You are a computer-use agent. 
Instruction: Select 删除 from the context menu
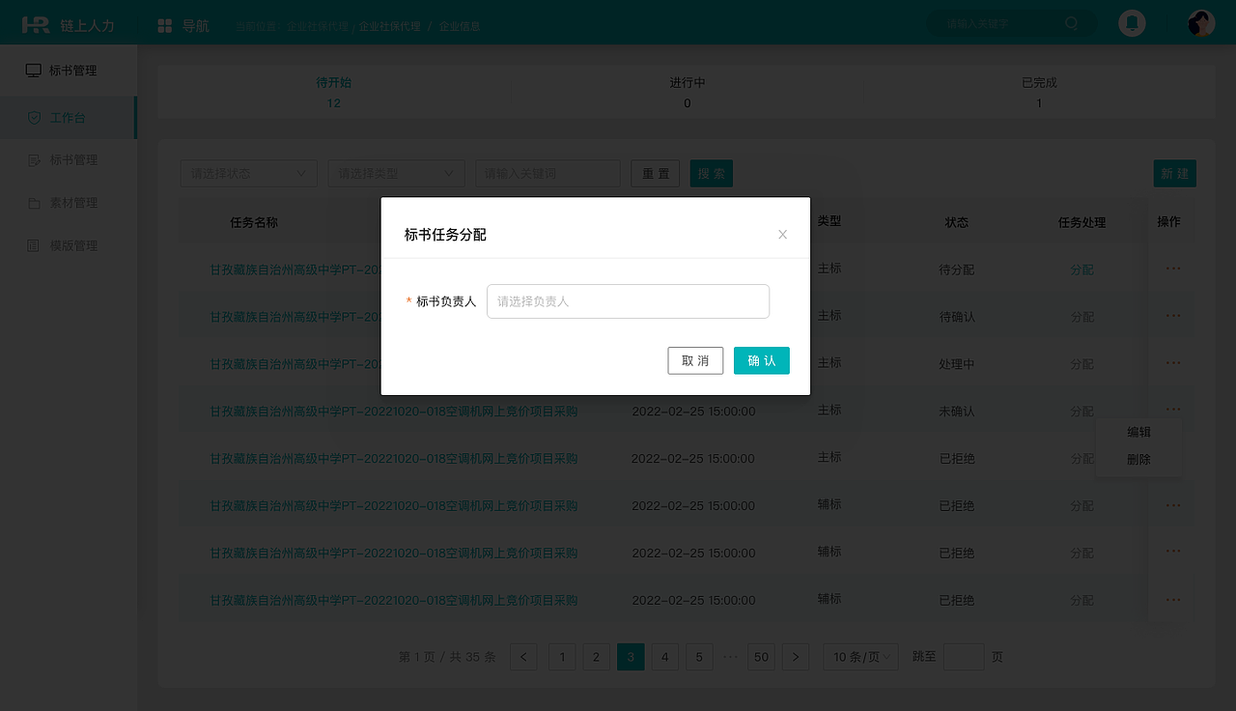(x=1138, y=460)
